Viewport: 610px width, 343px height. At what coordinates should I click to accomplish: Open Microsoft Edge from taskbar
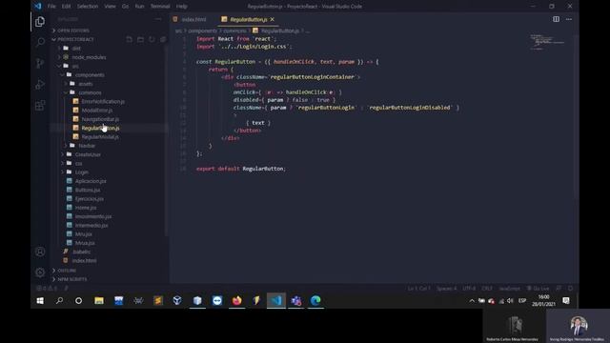pos(315,301)
